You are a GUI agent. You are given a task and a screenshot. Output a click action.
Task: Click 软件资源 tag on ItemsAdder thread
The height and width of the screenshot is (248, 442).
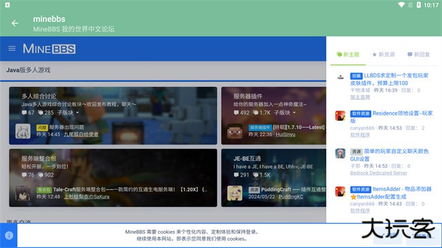point(360,190)
